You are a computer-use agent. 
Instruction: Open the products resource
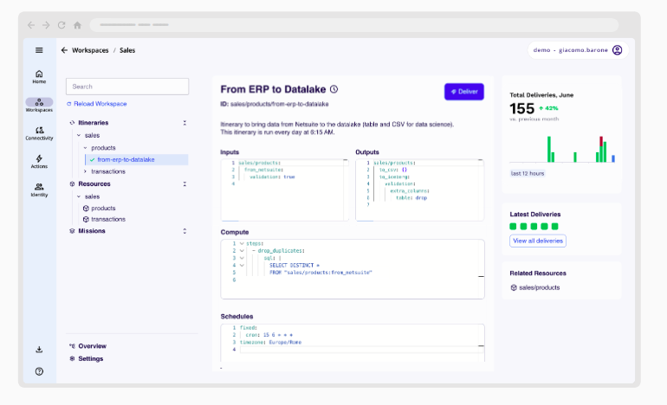coord(103,209)
